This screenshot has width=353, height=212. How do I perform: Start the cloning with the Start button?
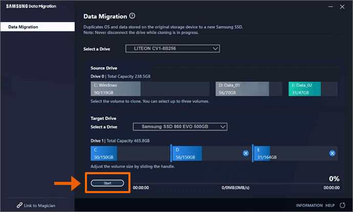click(x=107, y=183)
